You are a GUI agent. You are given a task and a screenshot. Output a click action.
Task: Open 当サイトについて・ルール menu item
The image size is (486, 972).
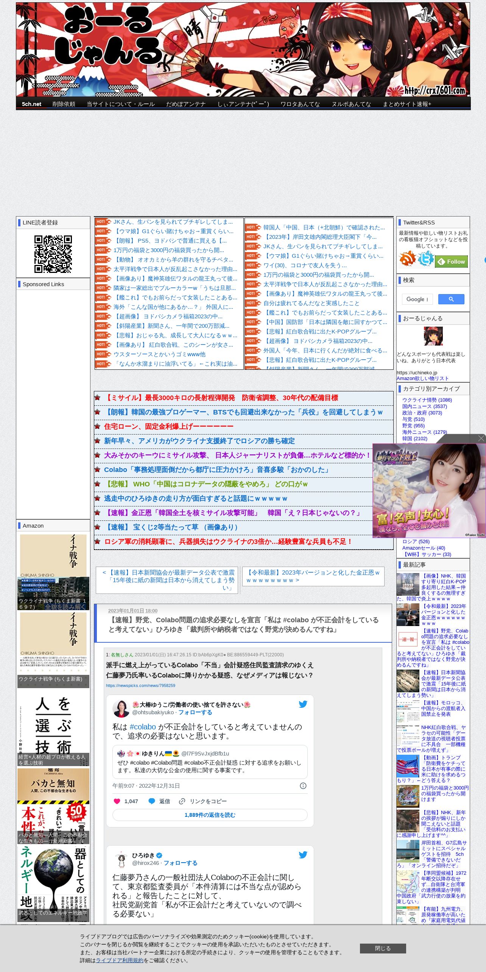click(121, 104)
